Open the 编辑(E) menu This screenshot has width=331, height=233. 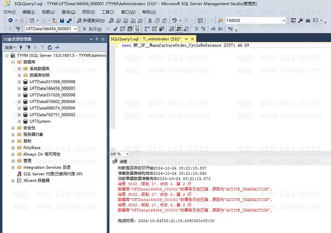29,12
